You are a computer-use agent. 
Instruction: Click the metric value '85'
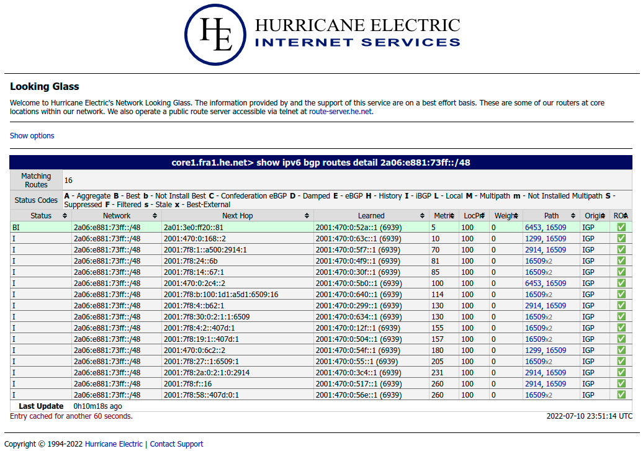pos(435,272)
